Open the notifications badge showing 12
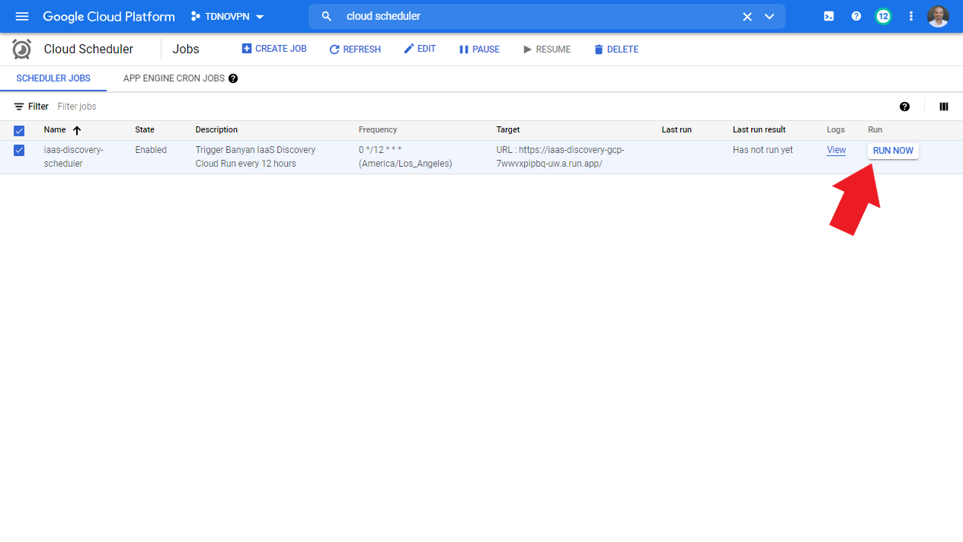The height and width of the screenshot is (542, 963). 883,16
